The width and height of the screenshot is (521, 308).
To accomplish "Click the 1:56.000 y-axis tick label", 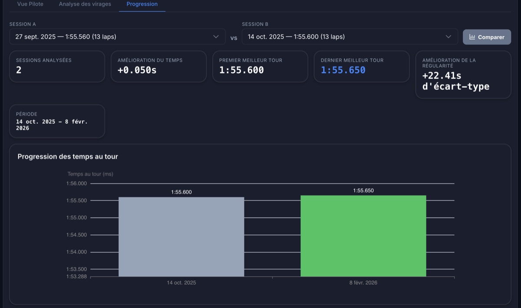I will pyautogui.click(x=76, y=184).
